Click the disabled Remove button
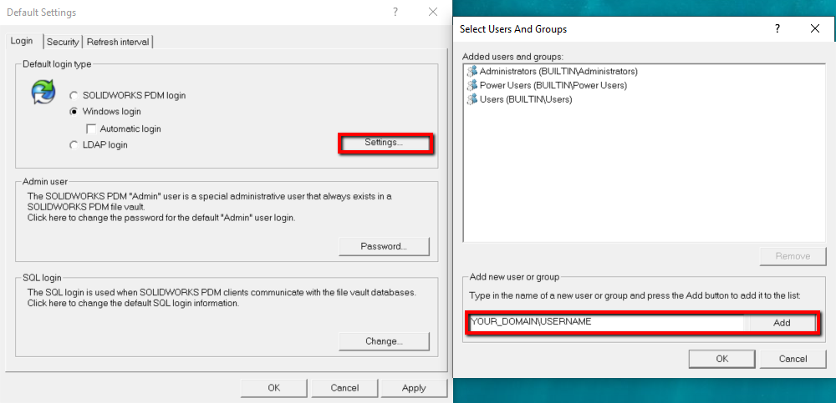Viewport: 836px width, 403px height. pyautogui.click(x=793, y=256)
